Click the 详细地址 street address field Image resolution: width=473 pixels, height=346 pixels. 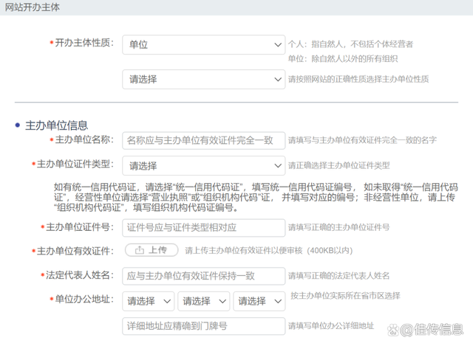(x=203, y=325)
